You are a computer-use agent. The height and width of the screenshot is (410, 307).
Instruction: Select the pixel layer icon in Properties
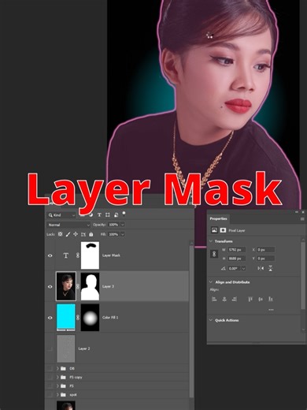coord(214,230)
